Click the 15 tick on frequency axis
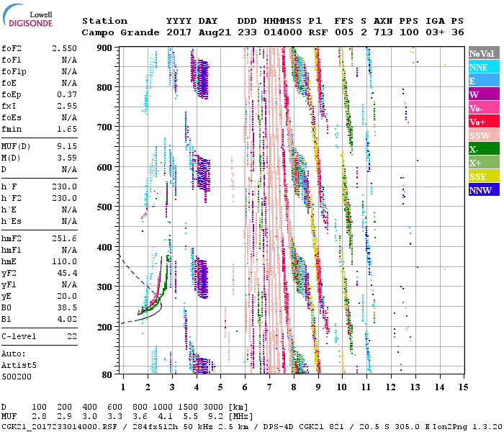The width and height of the screenshot is (504, 432). [x=463, y=387]
